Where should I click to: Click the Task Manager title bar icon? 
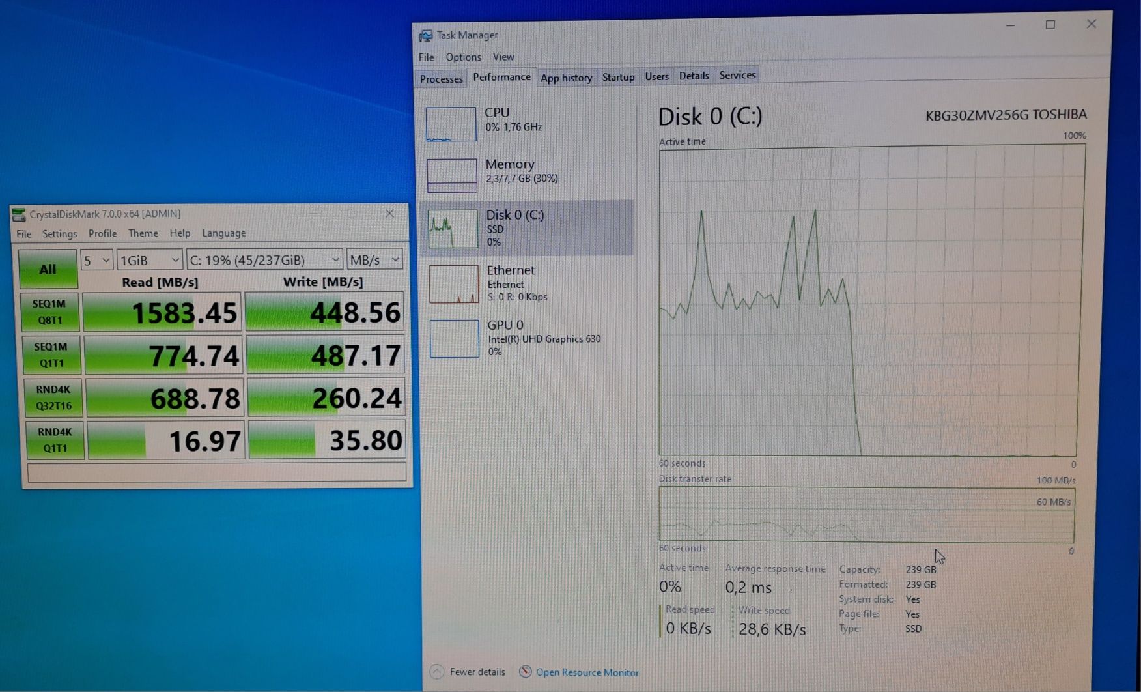point(426,35)
